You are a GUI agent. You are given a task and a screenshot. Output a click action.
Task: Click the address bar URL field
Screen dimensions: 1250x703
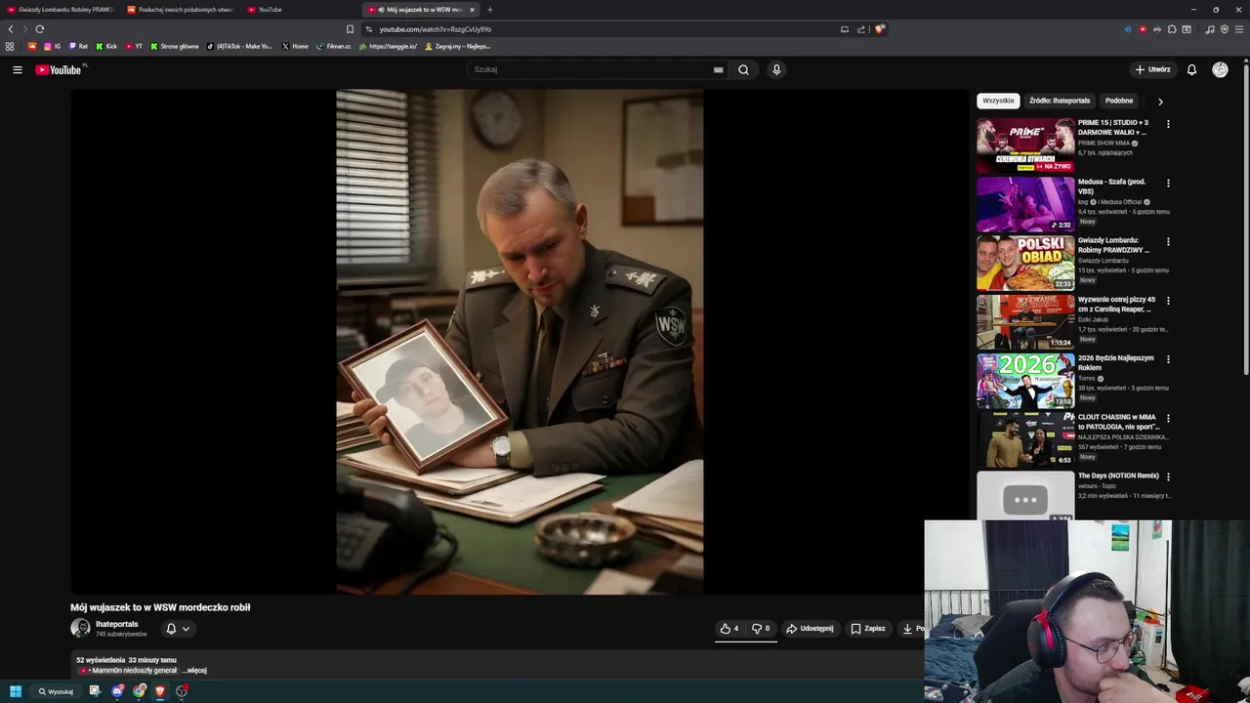[605, 29]
